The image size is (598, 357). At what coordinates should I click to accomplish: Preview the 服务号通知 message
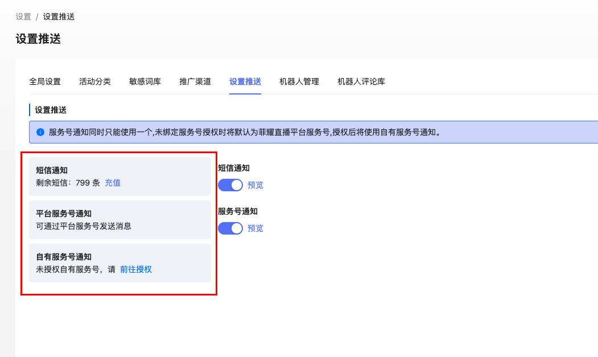255,228
